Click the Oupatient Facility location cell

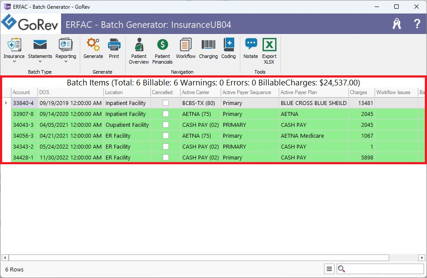pos(127,125)
